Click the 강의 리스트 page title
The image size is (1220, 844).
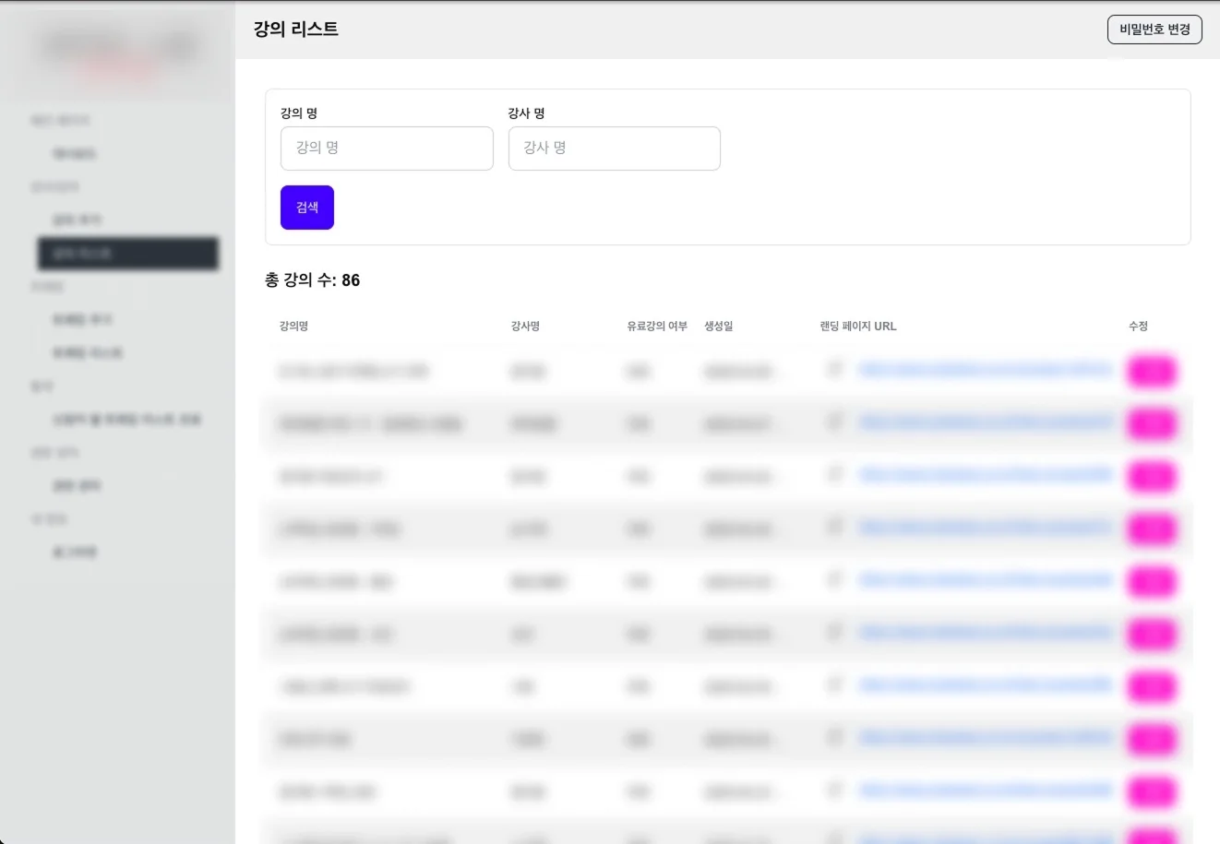[296, 30]
